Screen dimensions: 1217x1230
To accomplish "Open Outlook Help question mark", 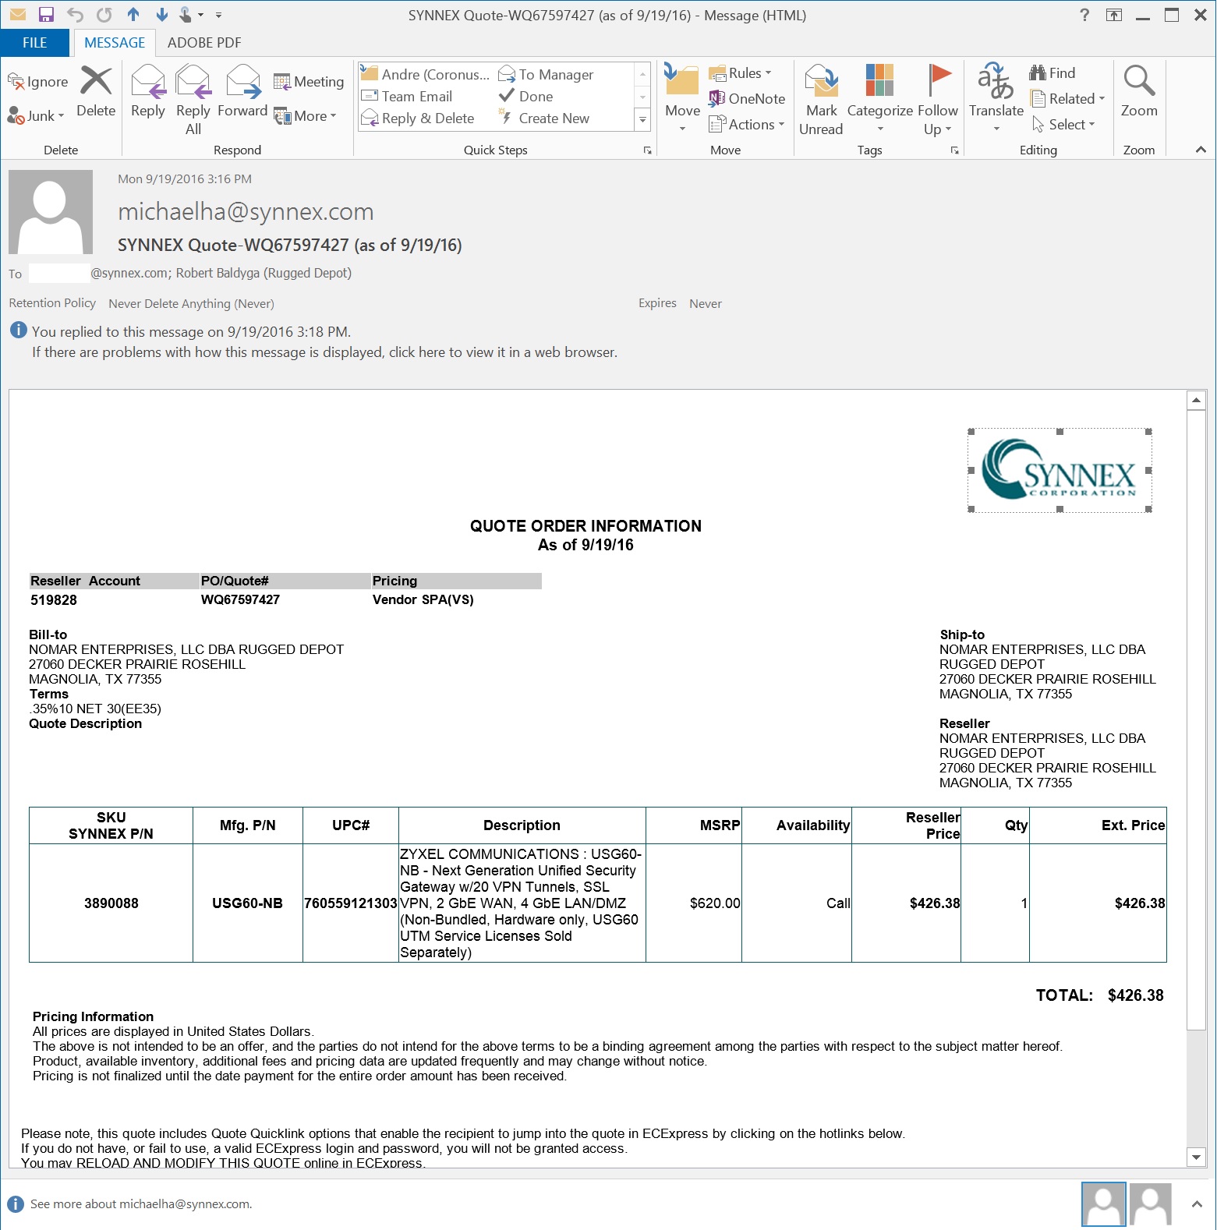I will (x=1084, y=15).
